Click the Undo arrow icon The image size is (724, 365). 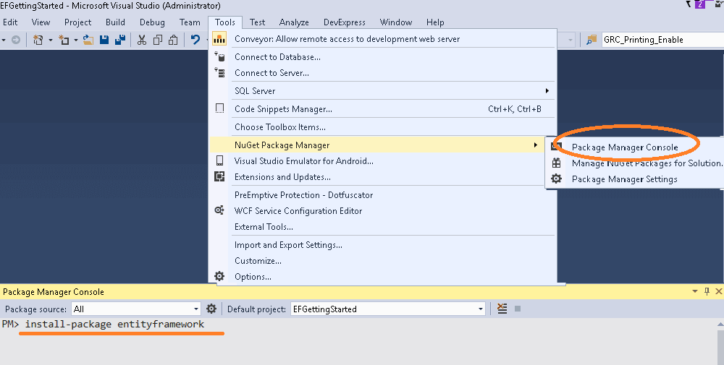coord(195,40)
